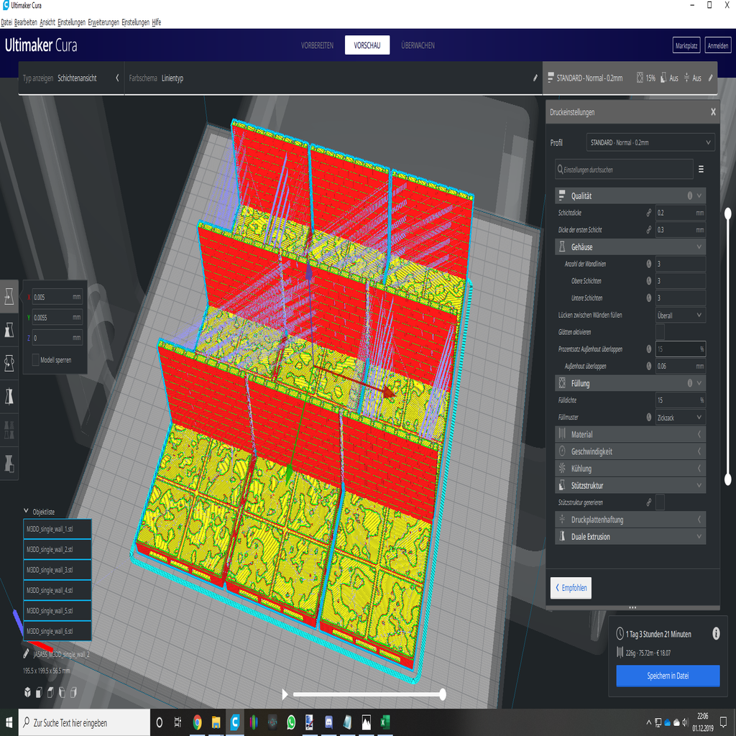Enable Stützstruktur generieren checkbox

660,502
